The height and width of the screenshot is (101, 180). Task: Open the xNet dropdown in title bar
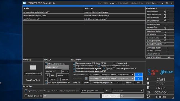[114, 3]
